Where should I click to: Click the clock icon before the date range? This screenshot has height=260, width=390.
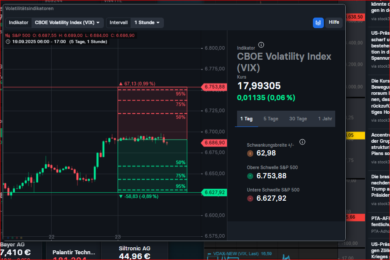[8, 42]
